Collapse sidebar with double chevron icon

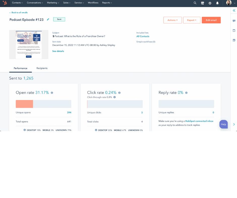coord(234,11)
